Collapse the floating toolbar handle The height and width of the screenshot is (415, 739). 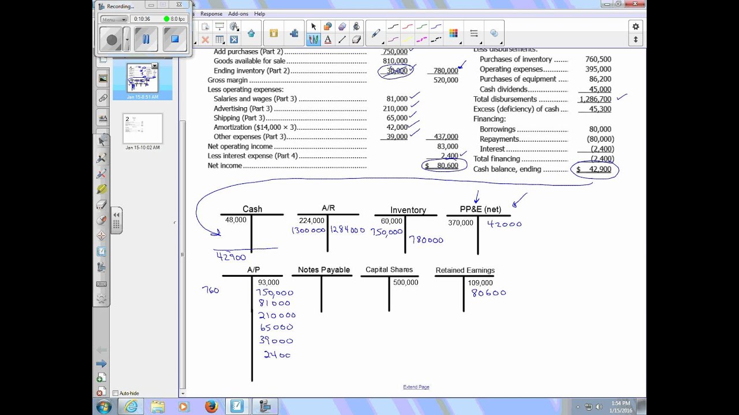(x=116, y=220)
